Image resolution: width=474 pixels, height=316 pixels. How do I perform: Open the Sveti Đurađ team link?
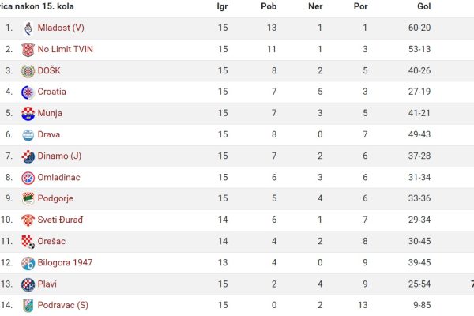pos(60,220)
